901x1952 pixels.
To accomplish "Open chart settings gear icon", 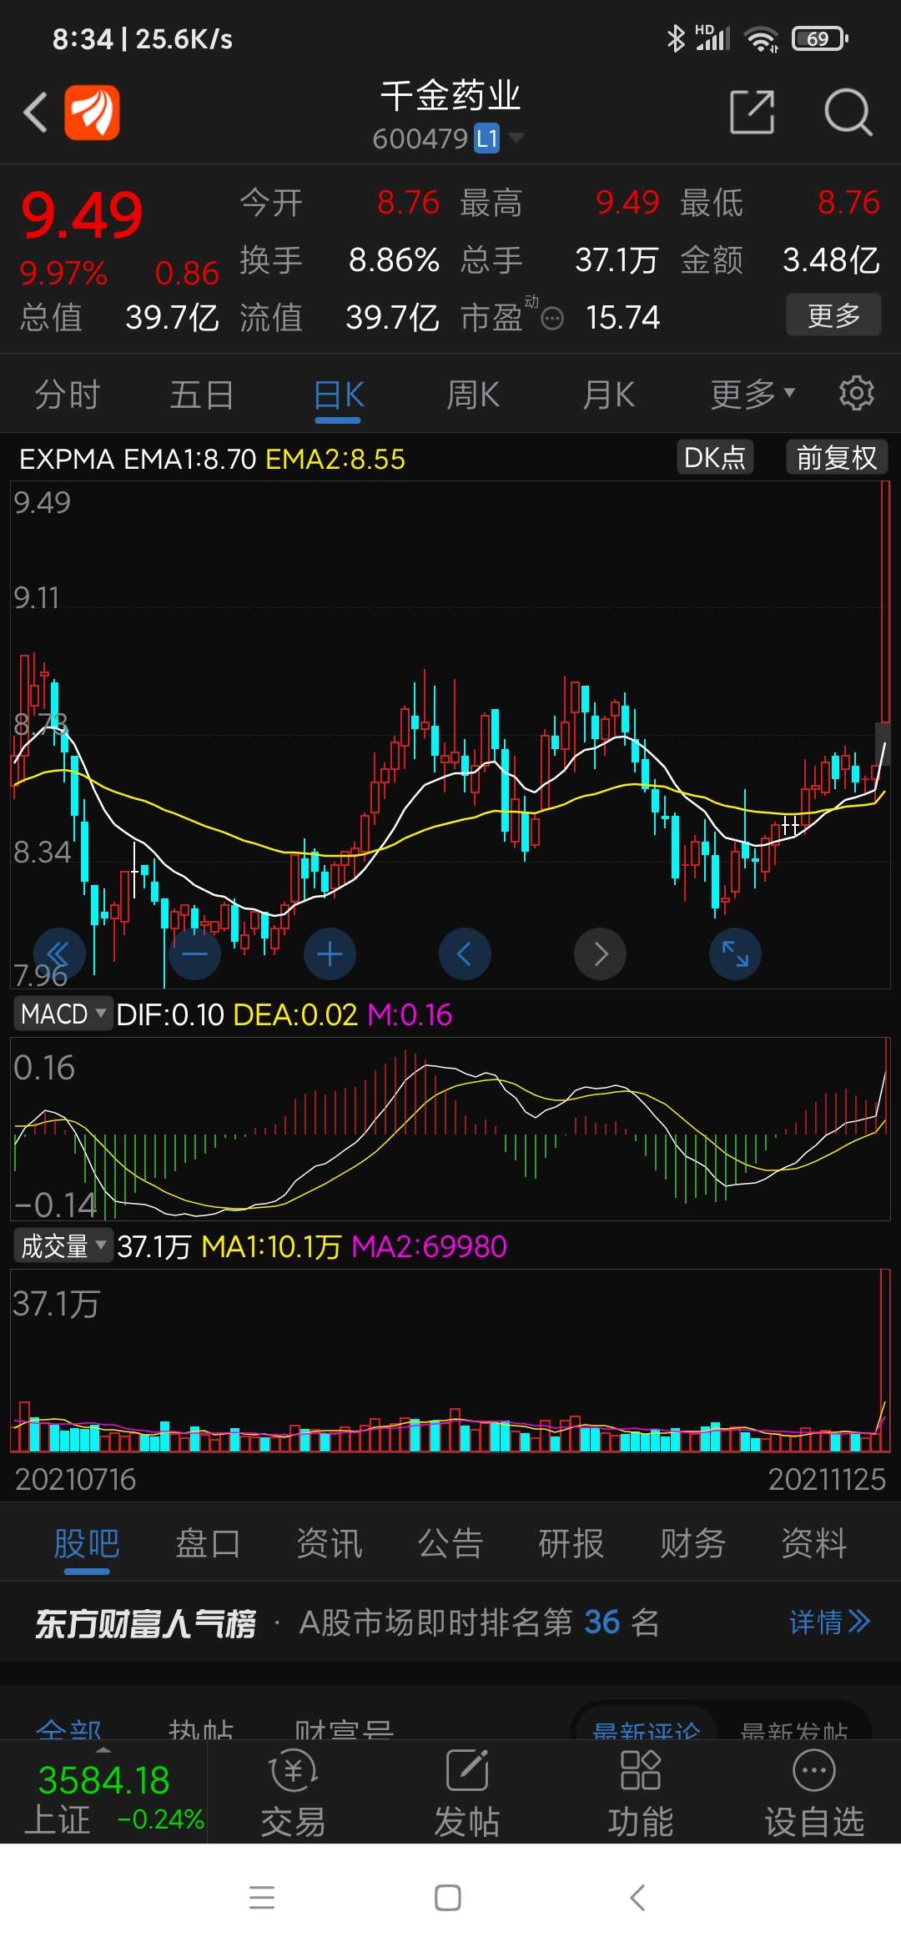I will click(856, 393).
